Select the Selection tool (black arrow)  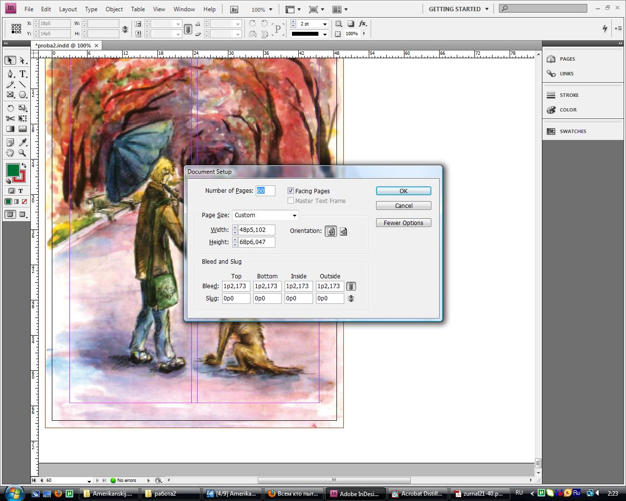click(x=10, y=60)
